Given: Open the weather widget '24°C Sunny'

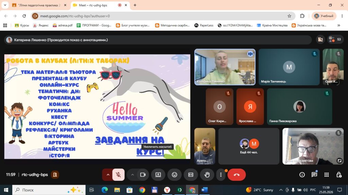Looking at the screenshot, I should click(x=259, y=190).
